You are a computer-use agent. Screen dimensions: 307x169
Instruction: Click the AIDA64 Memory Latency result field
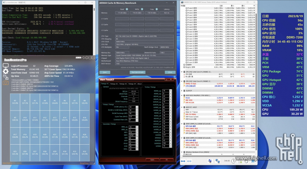(167, 13)
